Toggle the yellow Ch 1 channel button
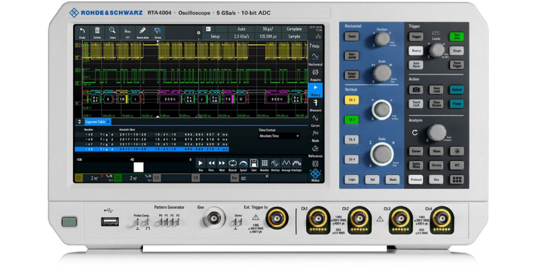The width and height of the screenshot is (537, 268). pyautogui.click(x=351, y=100)
